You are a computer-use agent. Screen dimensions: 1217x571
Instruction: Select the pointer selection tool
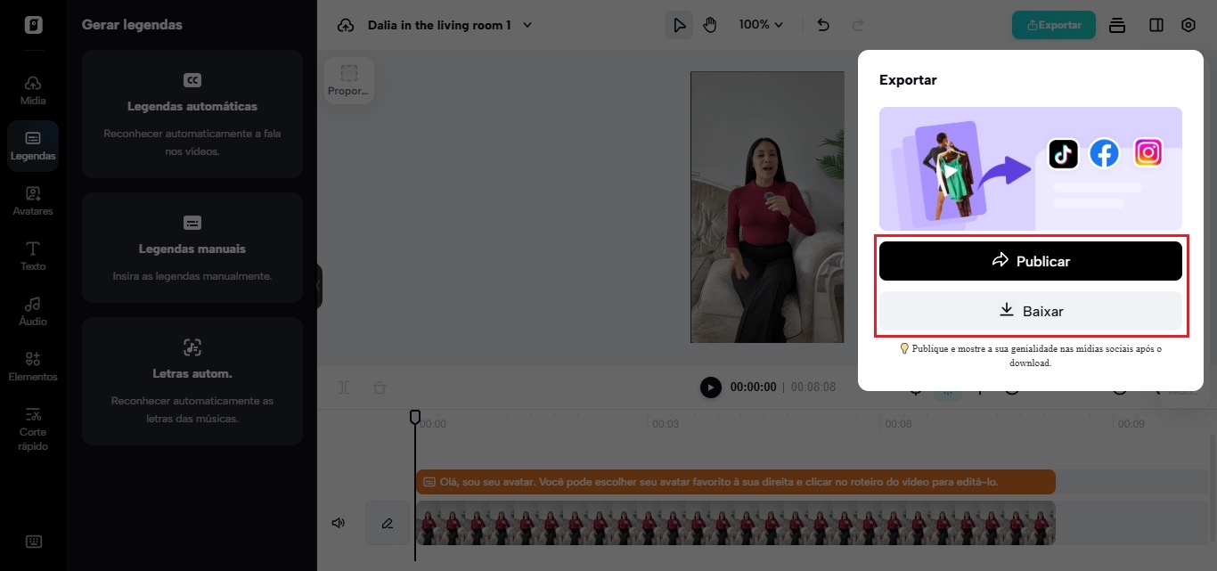(680, 25)
